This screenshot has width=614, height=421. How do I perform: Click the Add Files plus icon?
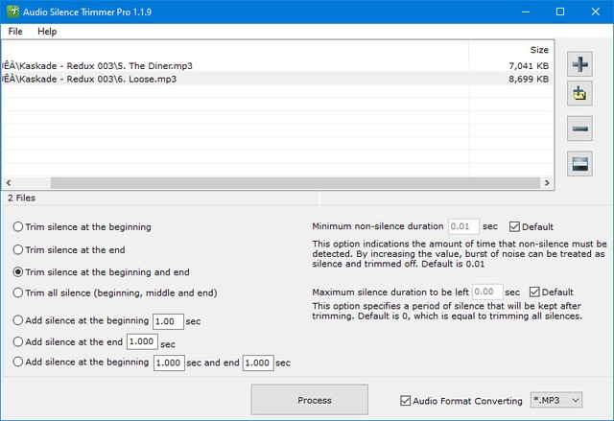[579, 64]
